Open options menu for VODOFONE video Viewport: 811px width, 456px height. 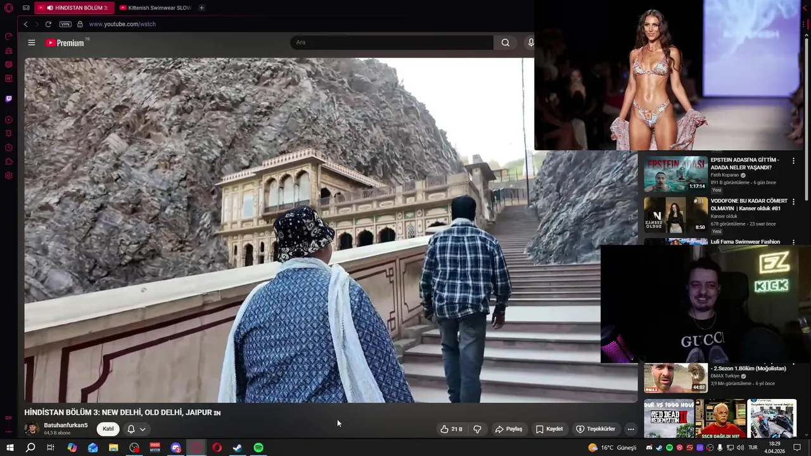[x=793, y=201]
